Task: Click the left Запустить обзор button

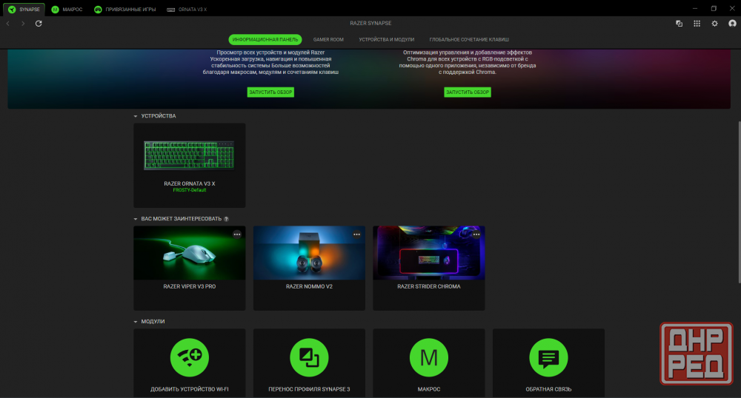Action: coord(270,92)
